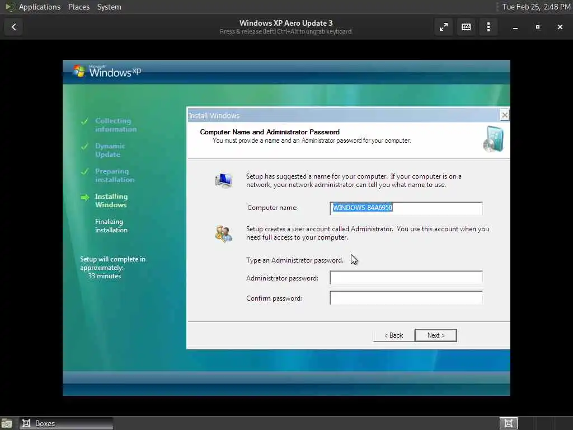Screen dimensions: 573x430
Task: Click the Finalizing installation step text
Action: (111, 226)
